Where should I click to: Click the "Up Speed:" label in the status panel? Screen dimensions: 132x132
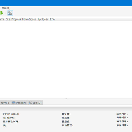9,118
